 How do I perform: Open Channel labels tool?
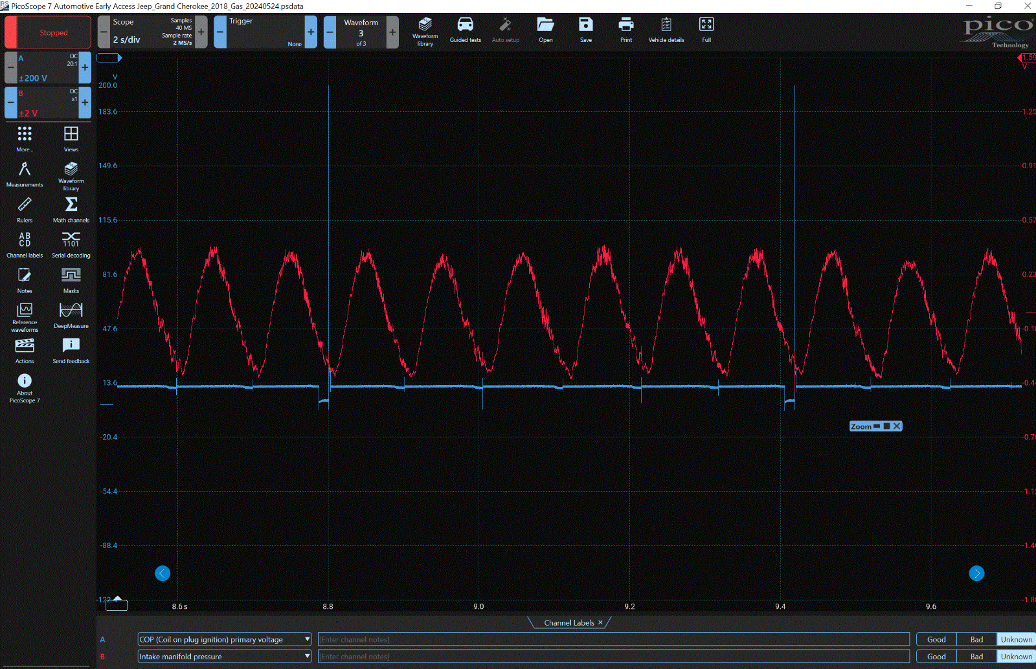(x=25, y=245)
